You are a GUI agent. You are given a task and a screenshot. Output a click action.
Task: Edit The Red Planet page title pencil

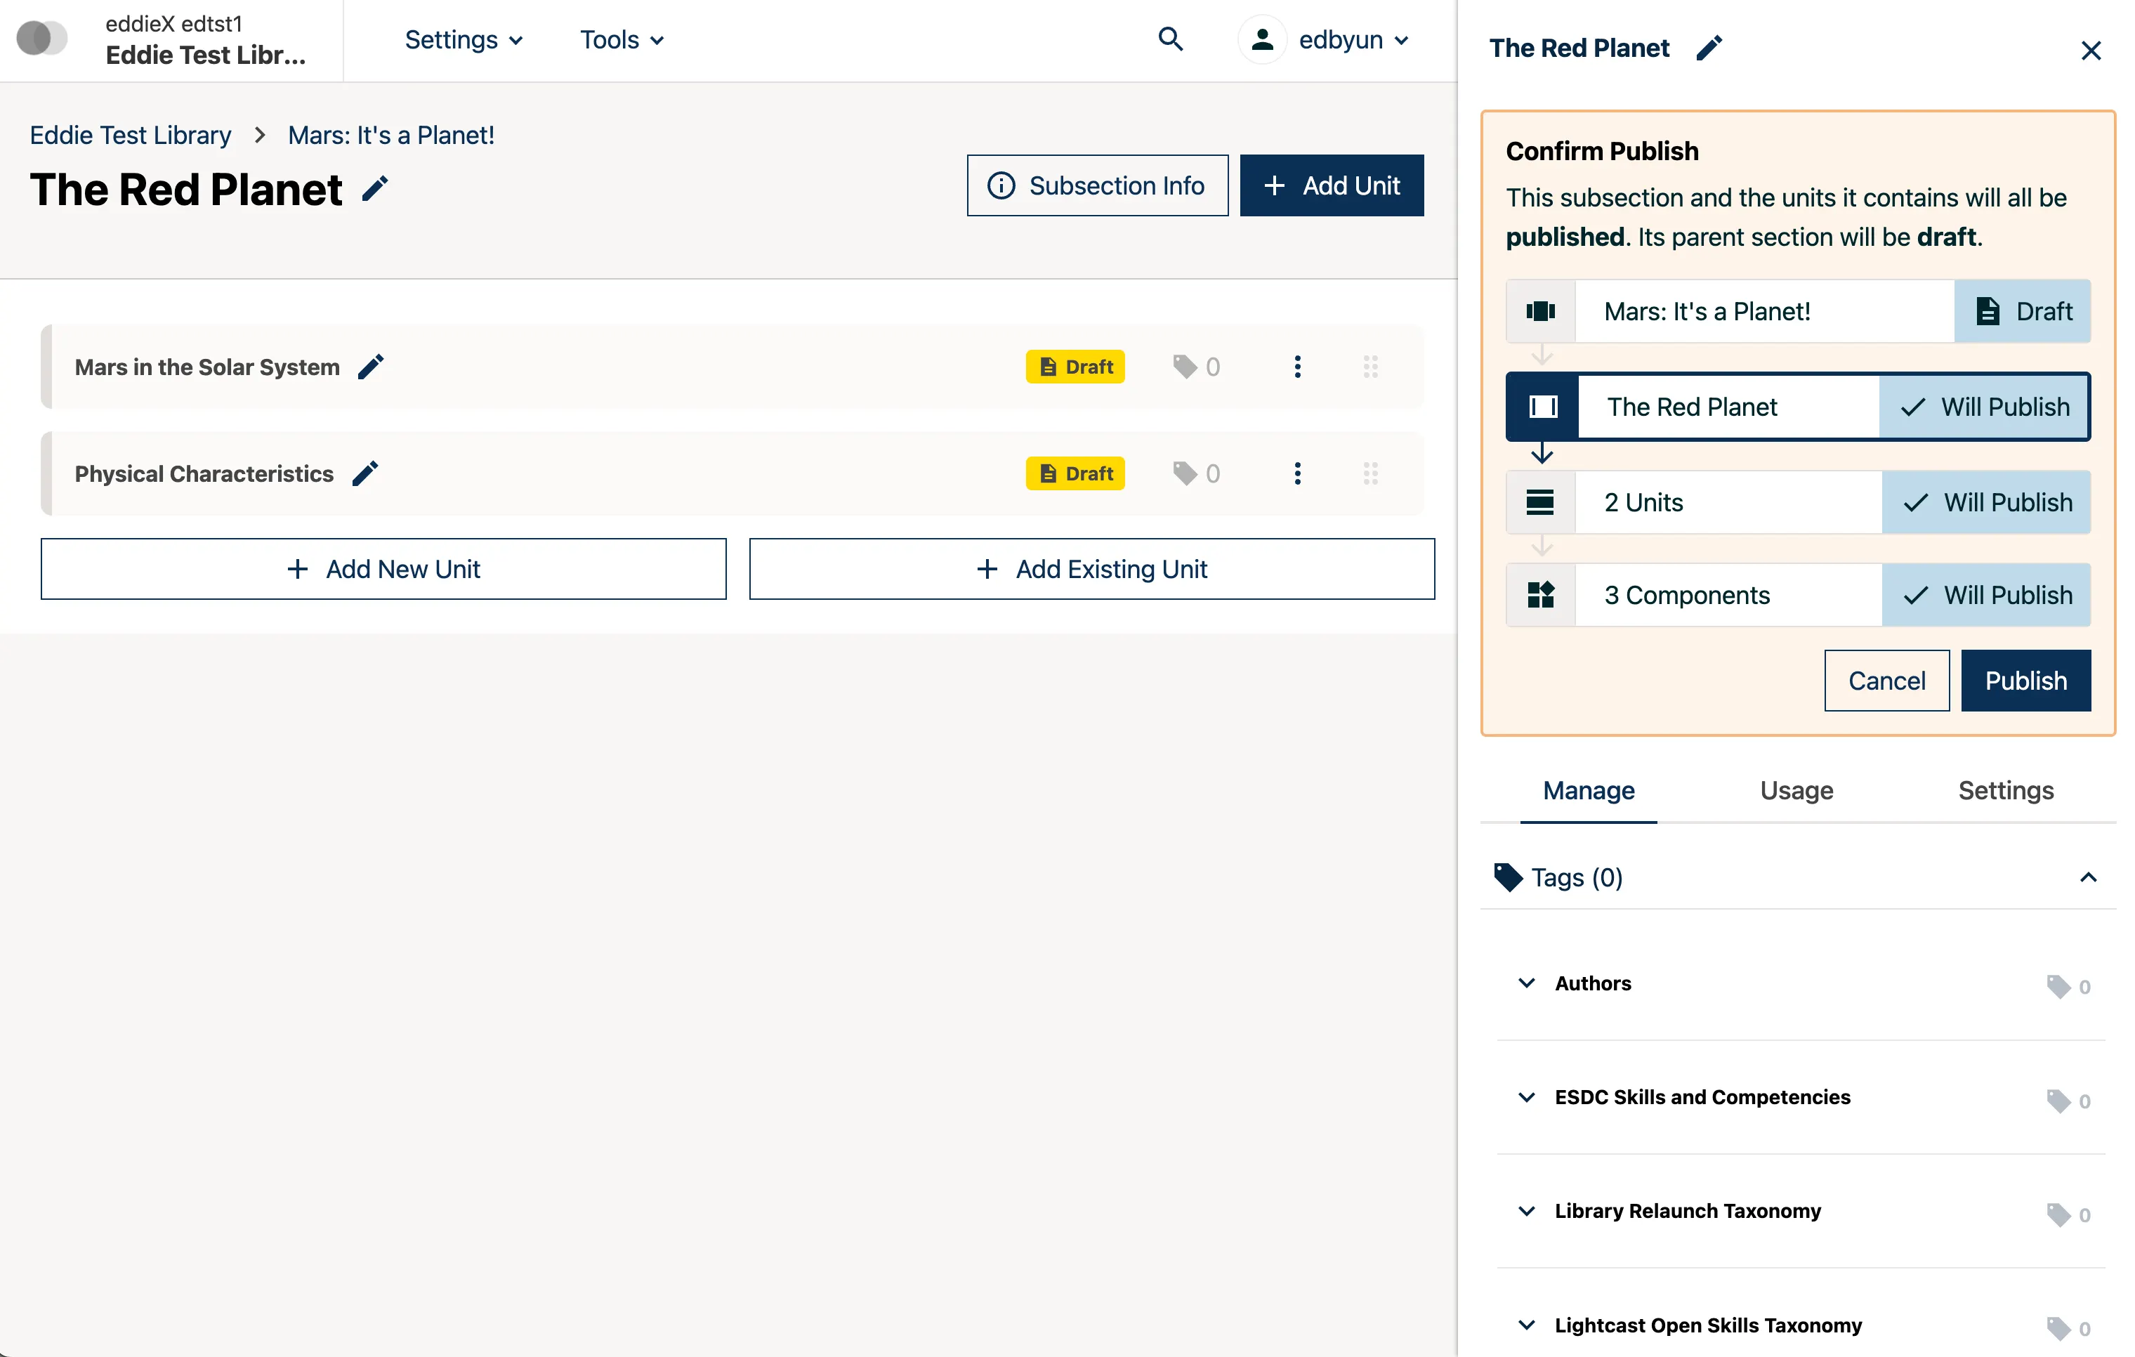[375, 189]
